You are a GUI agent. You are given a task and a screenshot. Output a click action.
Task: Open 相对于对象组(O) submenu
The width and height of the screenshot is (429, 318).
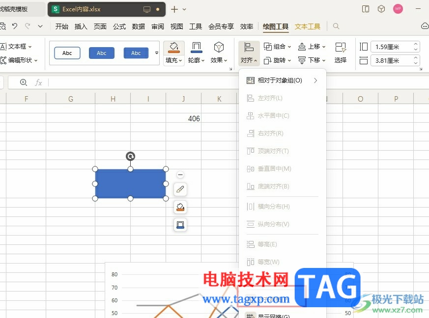(x=282, y=80)
